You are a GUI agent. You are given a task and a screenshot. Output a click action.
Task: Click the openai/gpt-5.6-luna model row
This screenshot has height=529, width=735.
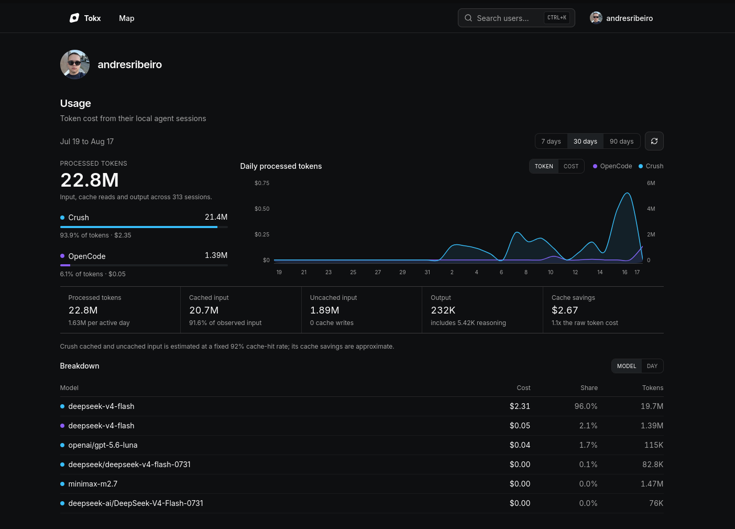point(361,445)
